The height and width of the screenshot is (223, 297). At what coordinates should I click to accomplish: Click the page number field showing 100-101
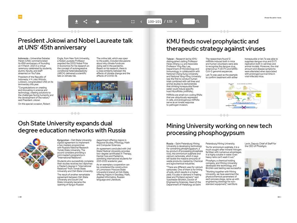coord(154,22)
